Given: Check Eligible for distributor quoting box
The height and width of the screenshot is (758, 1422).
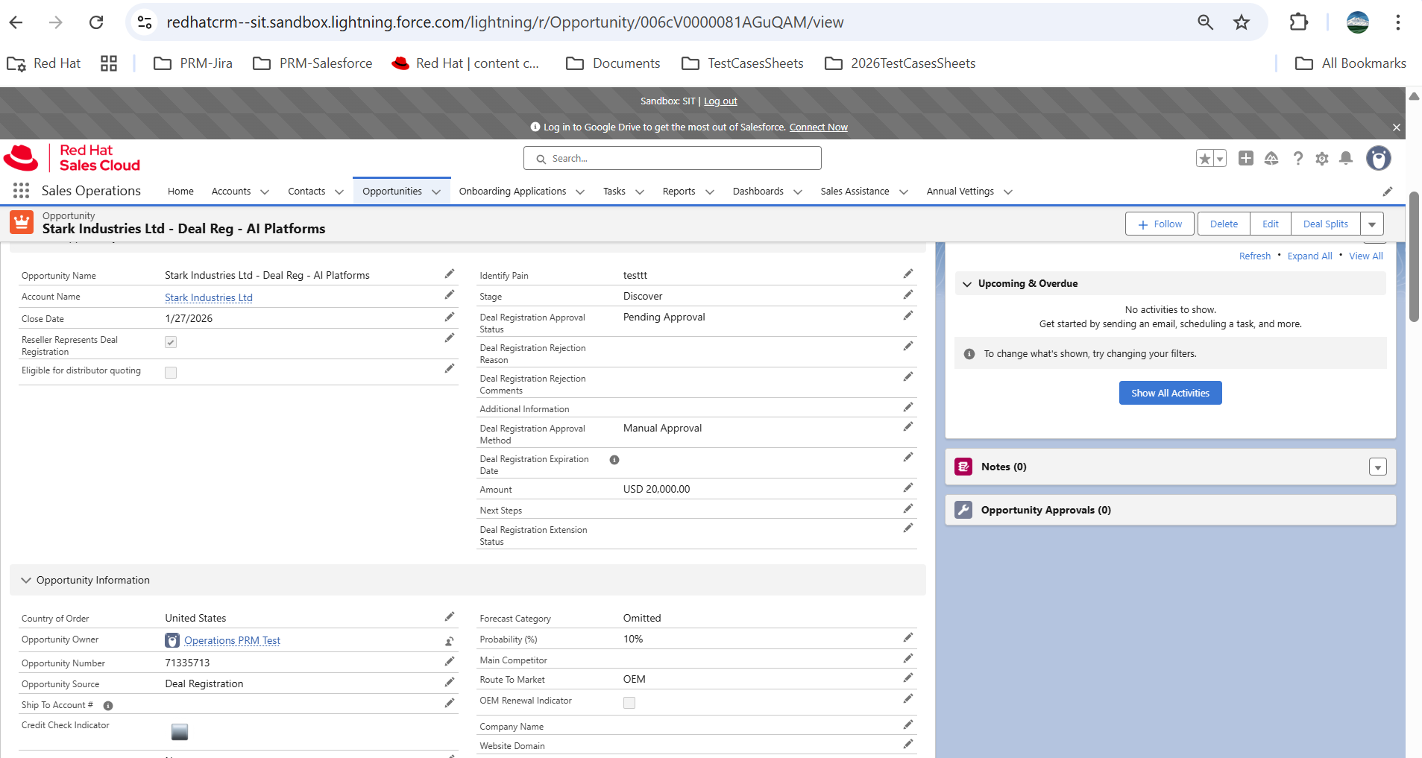Looking at the screenshot, I should point(171,373).
